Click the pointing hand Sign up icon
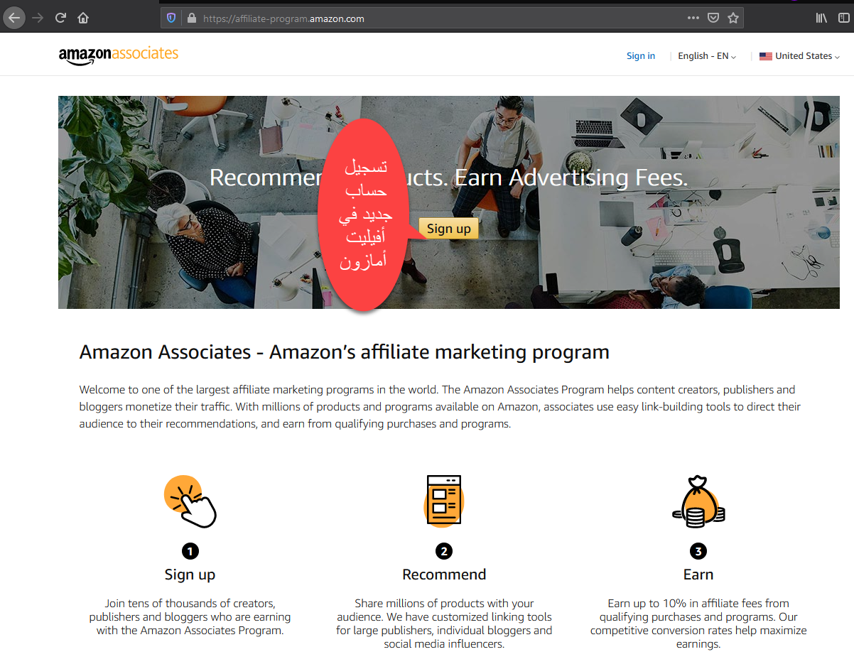This screenshot has height=664, width=854. (190, 501)
